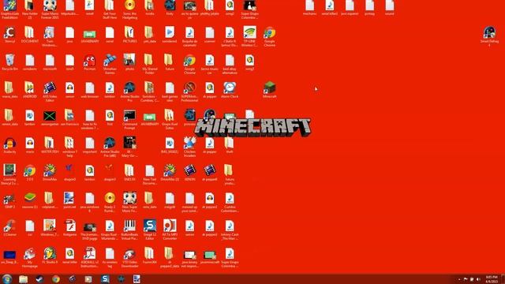The image size is (505, 284).
Task: Select the SUPERAntiSpyware Professional shortcut
Action: pyautogui.click(x=189, y=92)
